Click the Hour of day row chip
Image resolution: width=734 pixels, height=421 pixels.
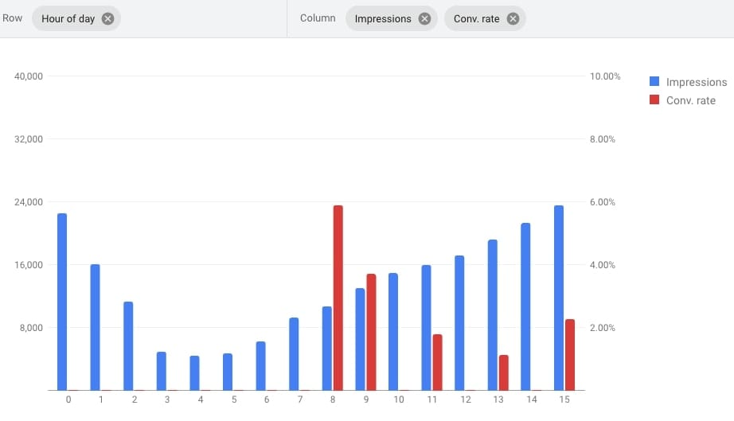point(68,18)
